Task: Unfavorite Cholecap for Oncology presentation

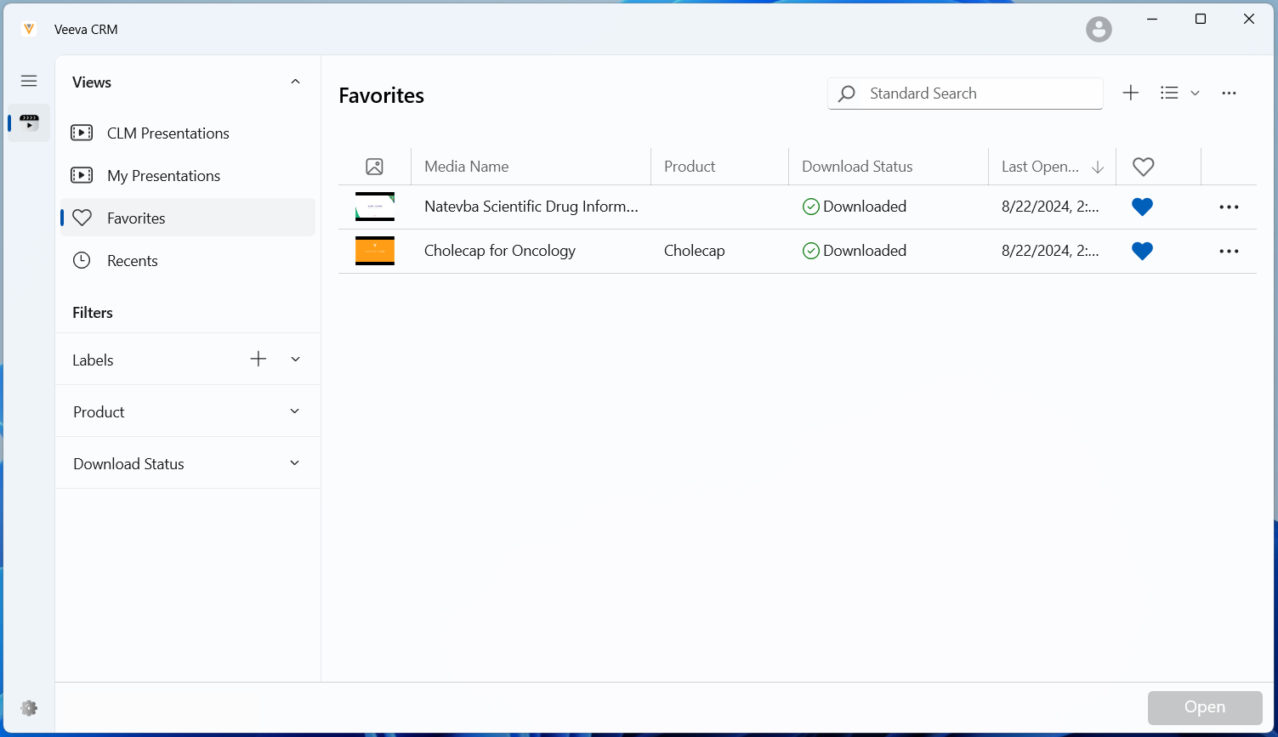Action: click(x=1142, y=251)
